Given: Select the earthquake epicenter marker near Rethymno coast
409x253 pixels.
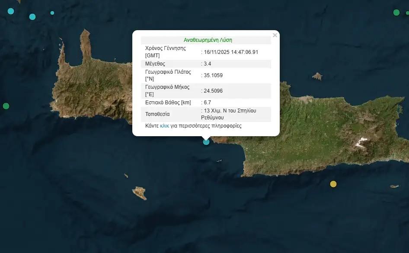Looking at the screenshot, I should [205, 141].
